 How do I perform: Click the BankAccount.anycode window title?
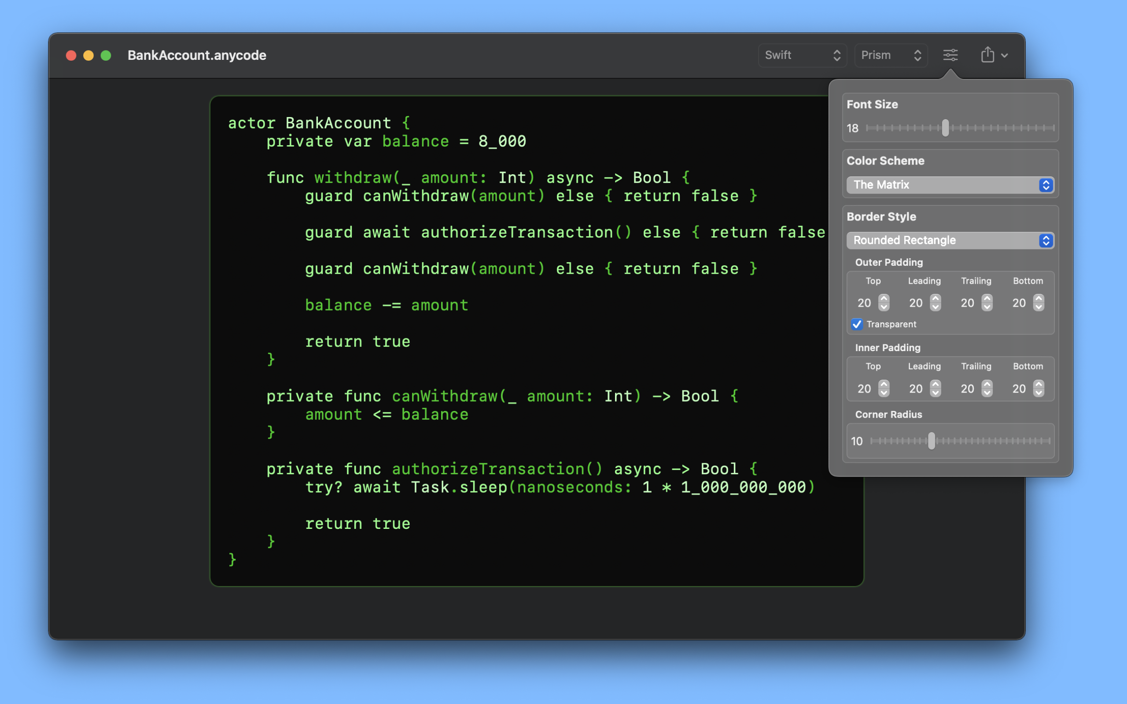tap(197, 55)
